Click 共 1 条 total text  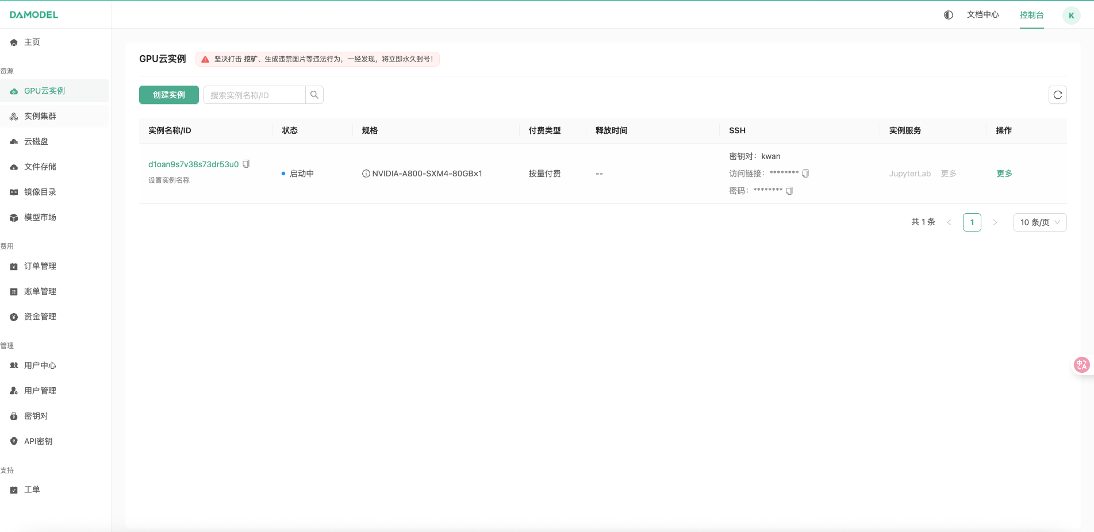(x=923, y=222)
